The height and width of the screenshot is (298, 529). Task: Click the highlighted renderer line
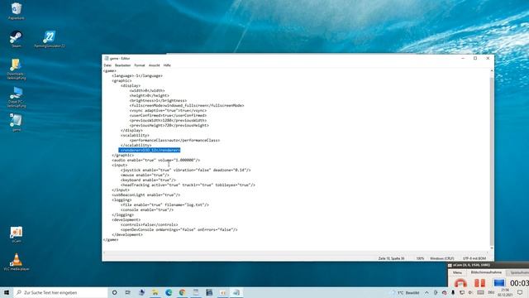pyautogui.click(x=150, y=150)
